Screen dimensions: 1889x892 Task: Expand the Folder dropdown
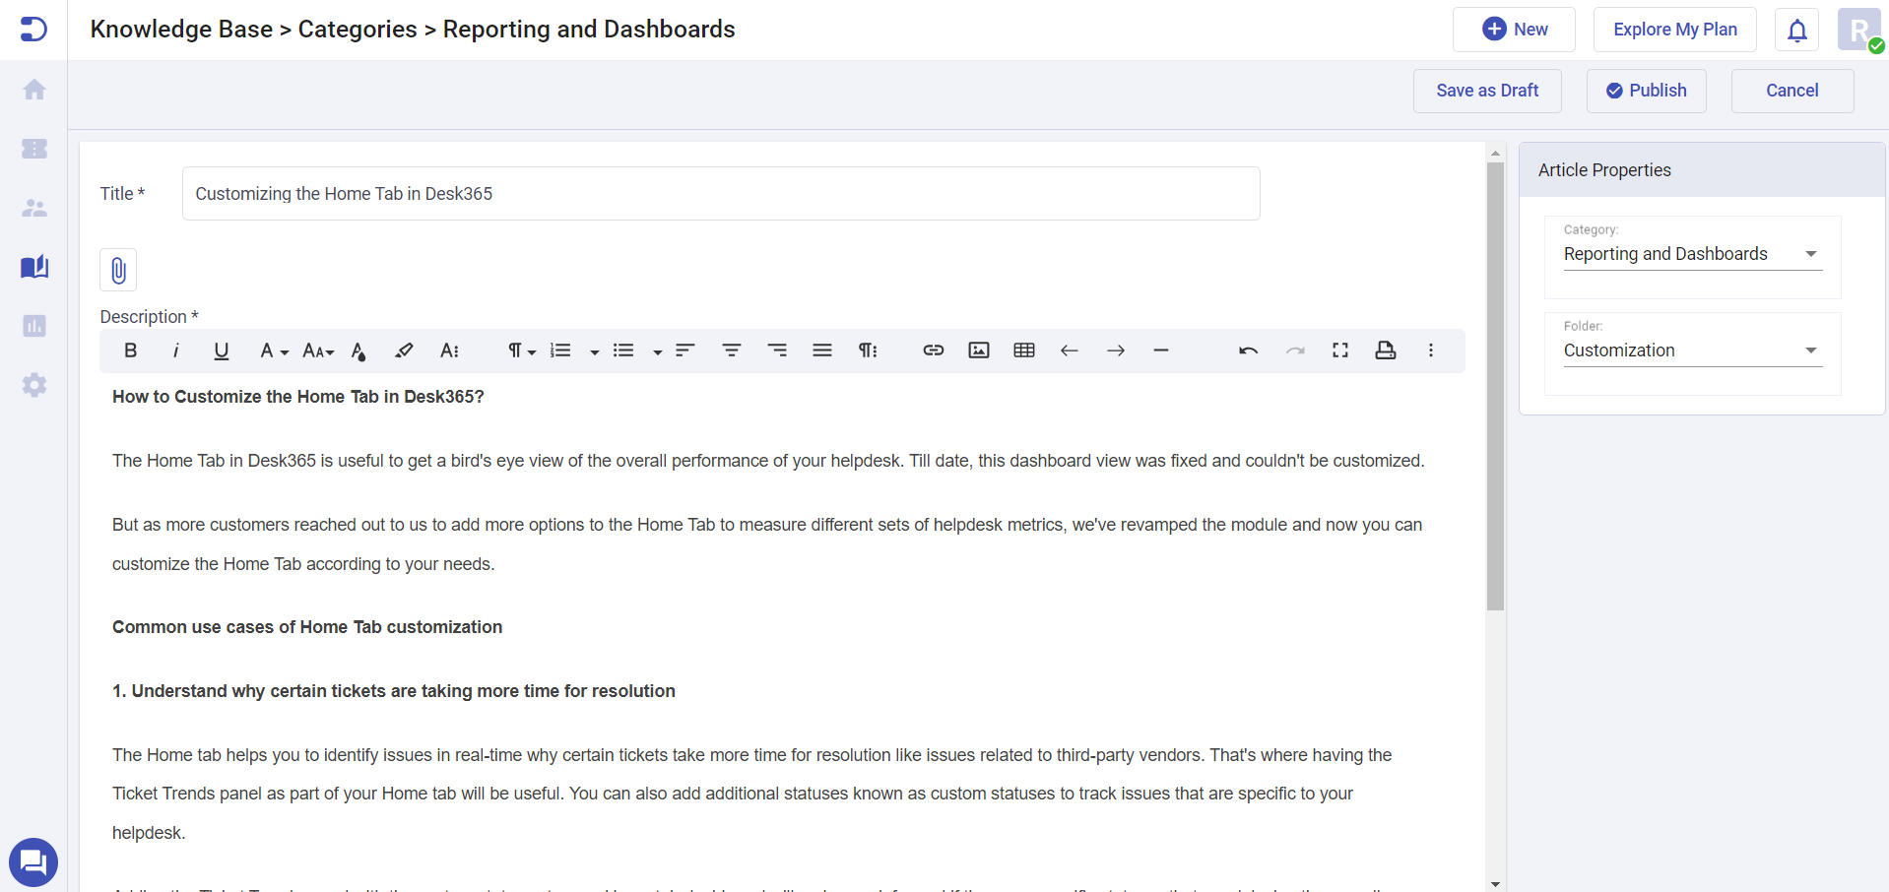(x=1692, y=350)
